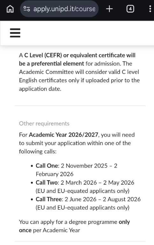Click '2 November 2025' date text

pos(84,166)
